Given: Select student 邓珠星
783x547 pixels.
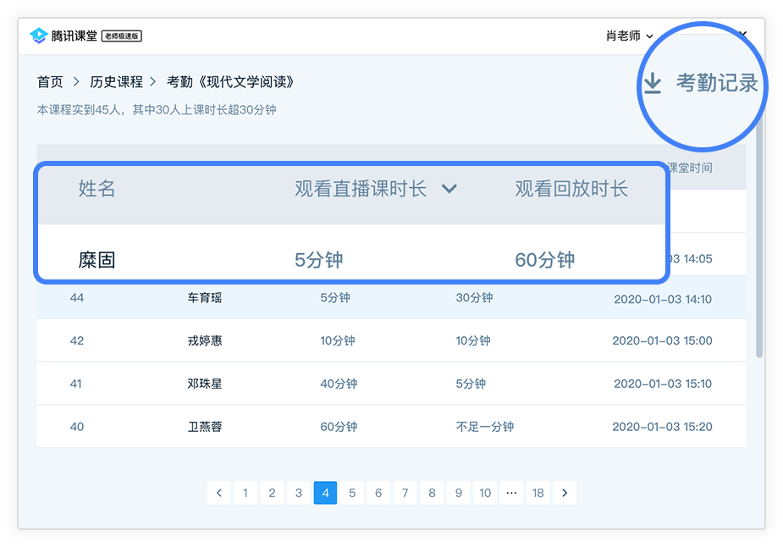Looking at the screenshot, I should (x=205, y=384).
